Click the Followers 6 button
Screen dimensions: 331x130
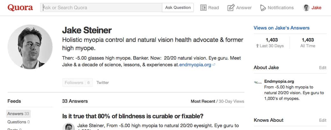[77, 82]
